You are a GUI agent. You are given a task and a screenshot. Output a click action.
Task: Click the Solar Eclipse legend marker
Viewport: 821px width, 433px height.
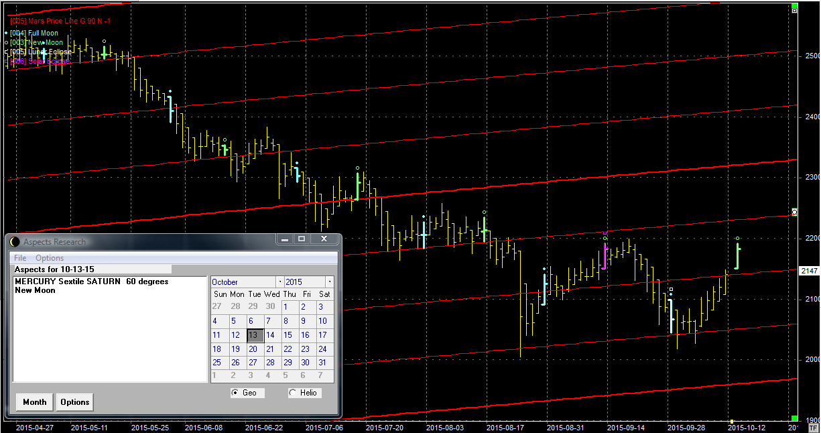click(7, 61)
